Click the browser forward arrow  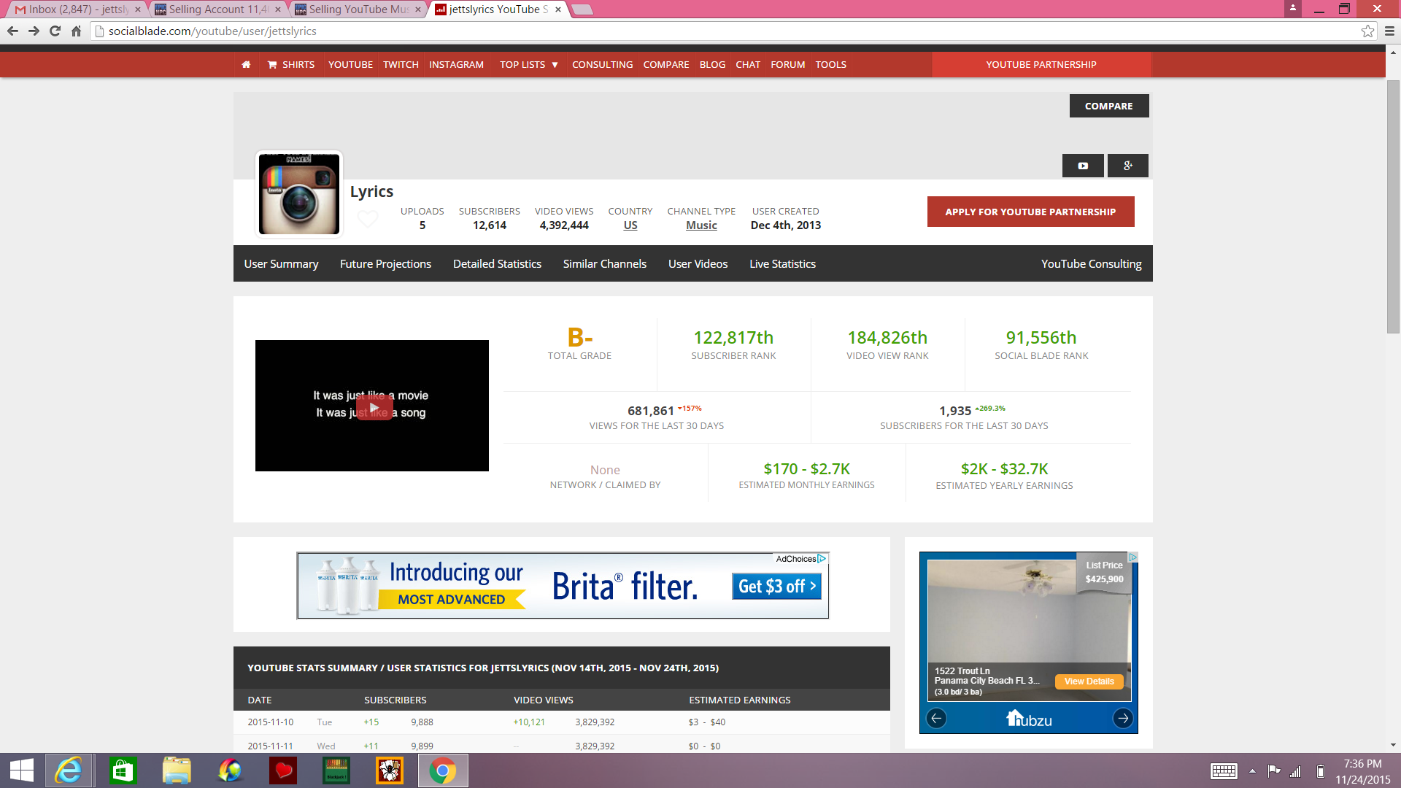click(34, 31)
